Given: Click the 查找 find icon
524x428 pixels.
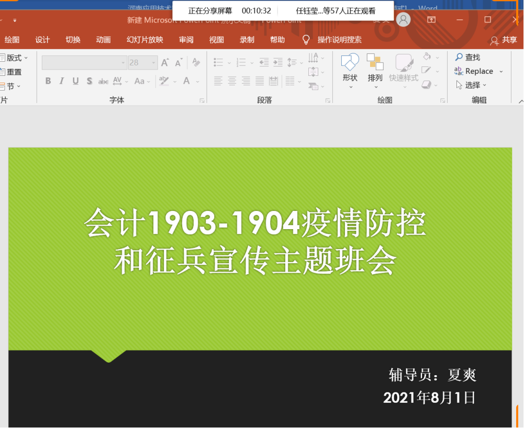Looking at the screenshot, I should tap(459, 57).
